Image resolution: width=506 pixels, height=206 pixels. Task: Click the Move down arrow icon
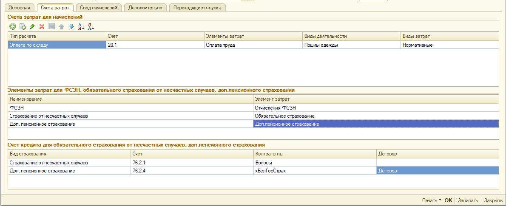click(x=71, y=26)
